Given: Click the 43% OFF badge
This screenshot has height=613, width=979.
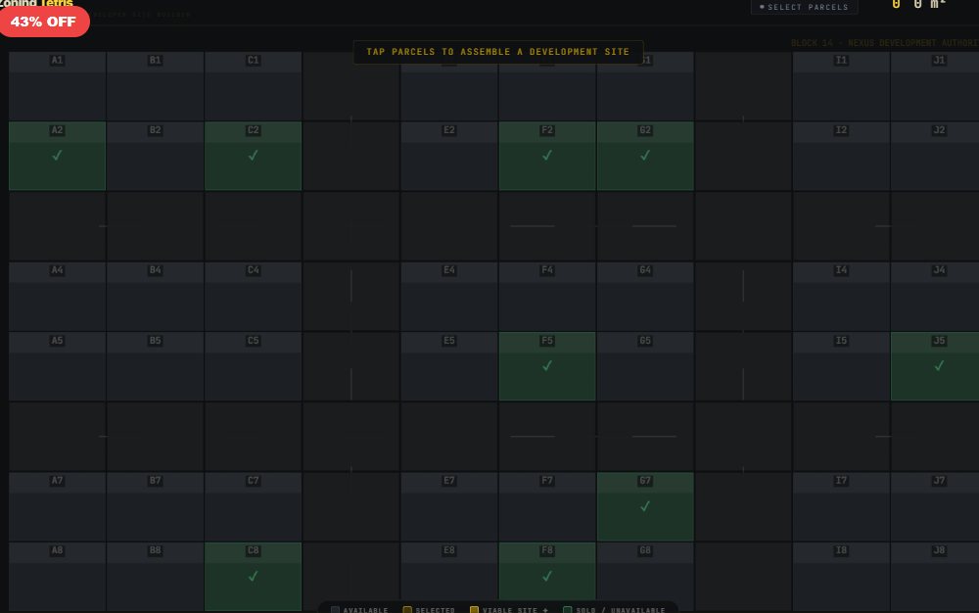Looking at the screenshot, I should coord(43,21).
